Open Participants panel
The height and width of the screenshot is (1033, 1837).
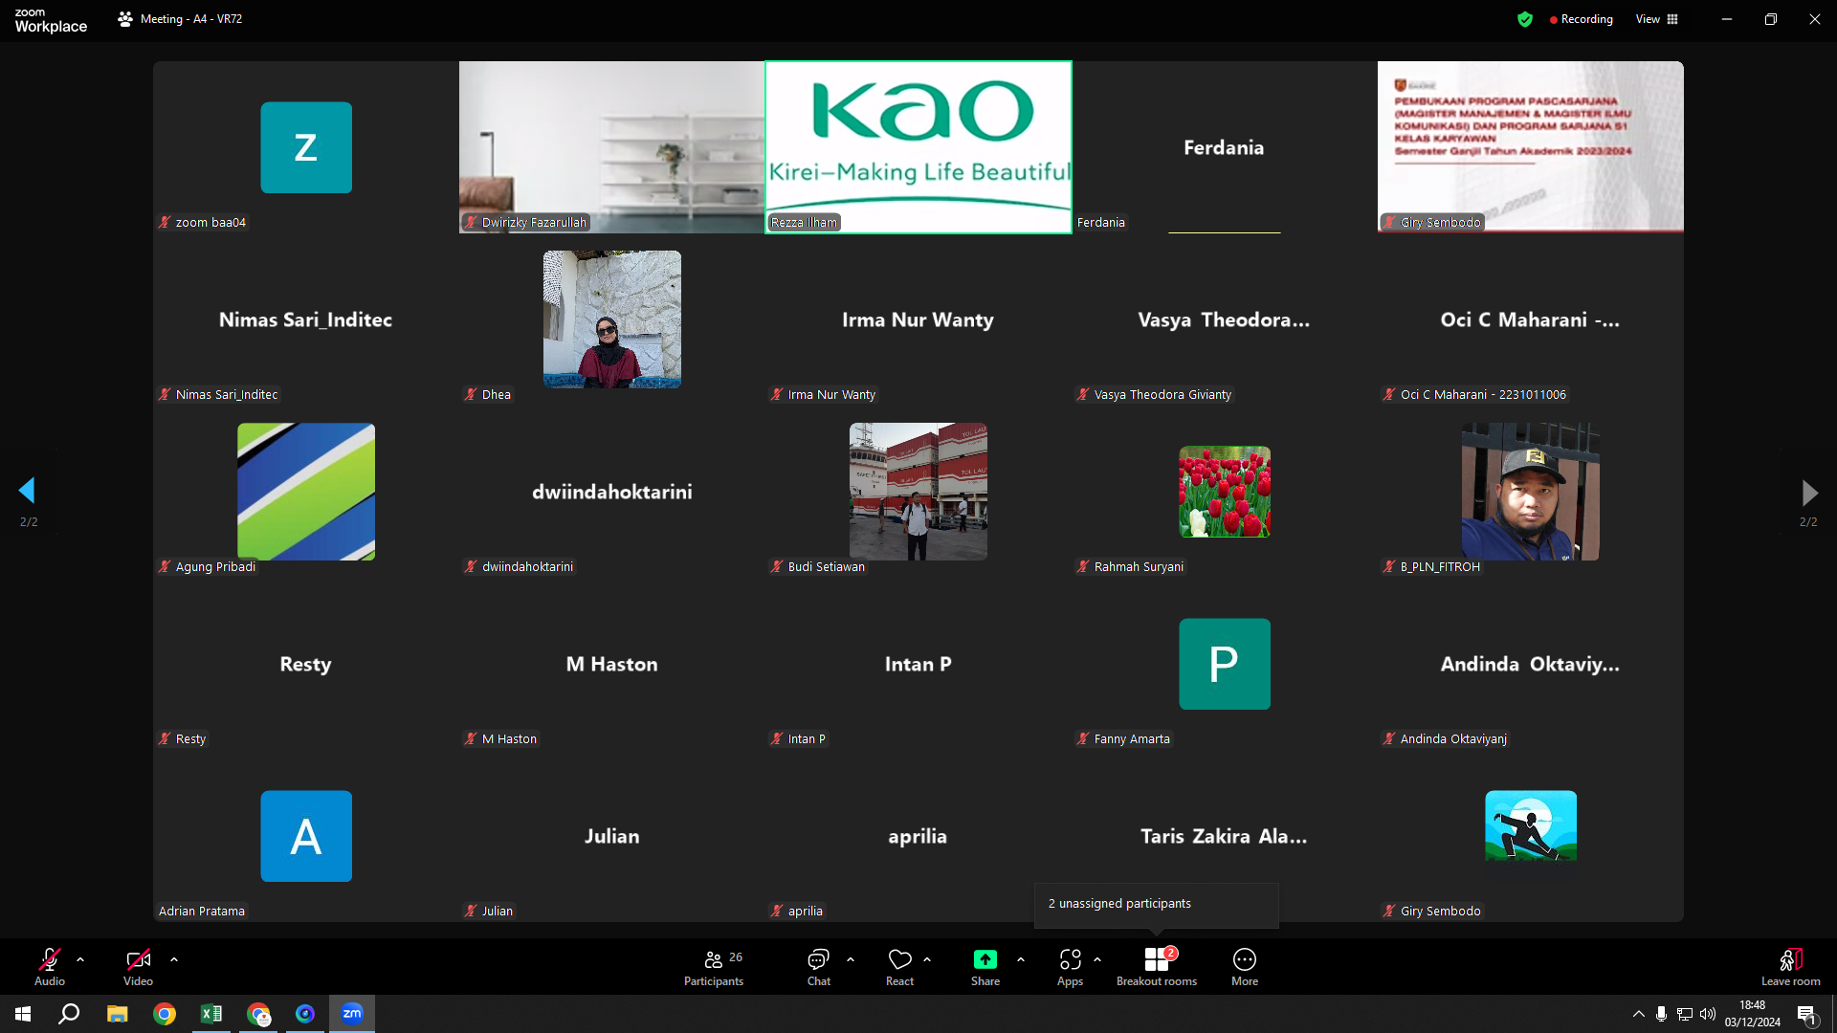(x=714, y=967)
